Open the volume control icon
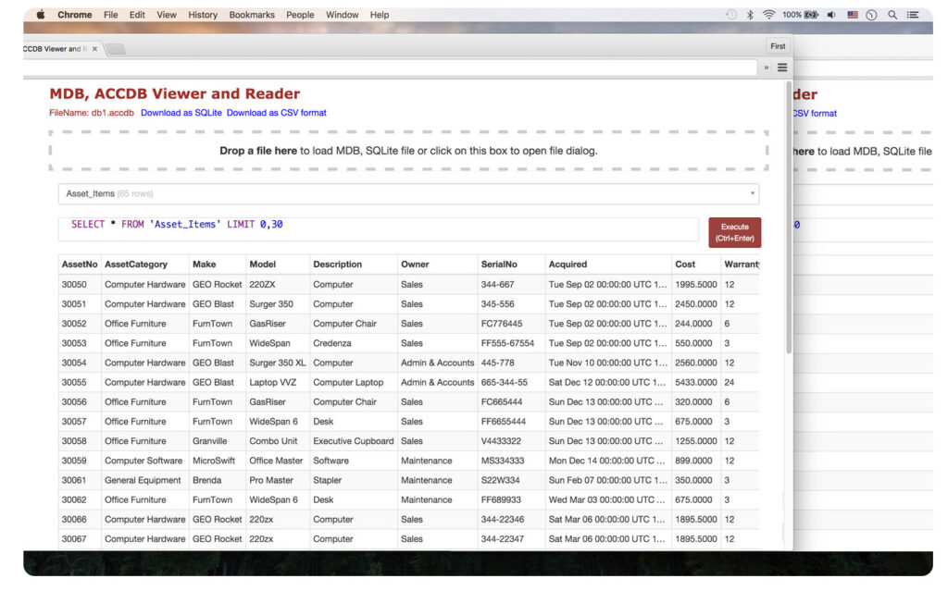 tap(830, 15)
